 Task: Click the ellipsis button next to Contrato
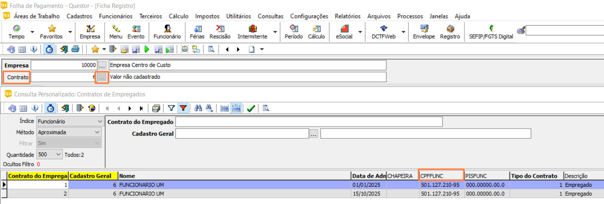pyautogui.click(x=102, y=77)
